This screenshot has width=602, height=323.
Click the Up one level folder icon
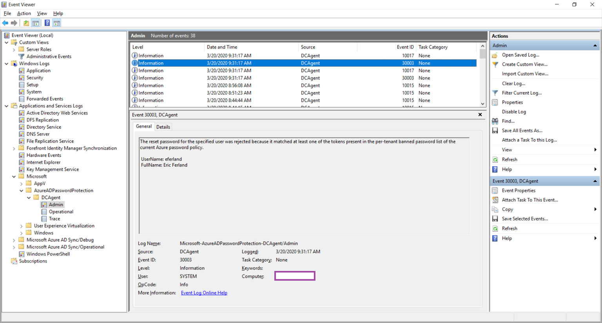click(26, 23)
